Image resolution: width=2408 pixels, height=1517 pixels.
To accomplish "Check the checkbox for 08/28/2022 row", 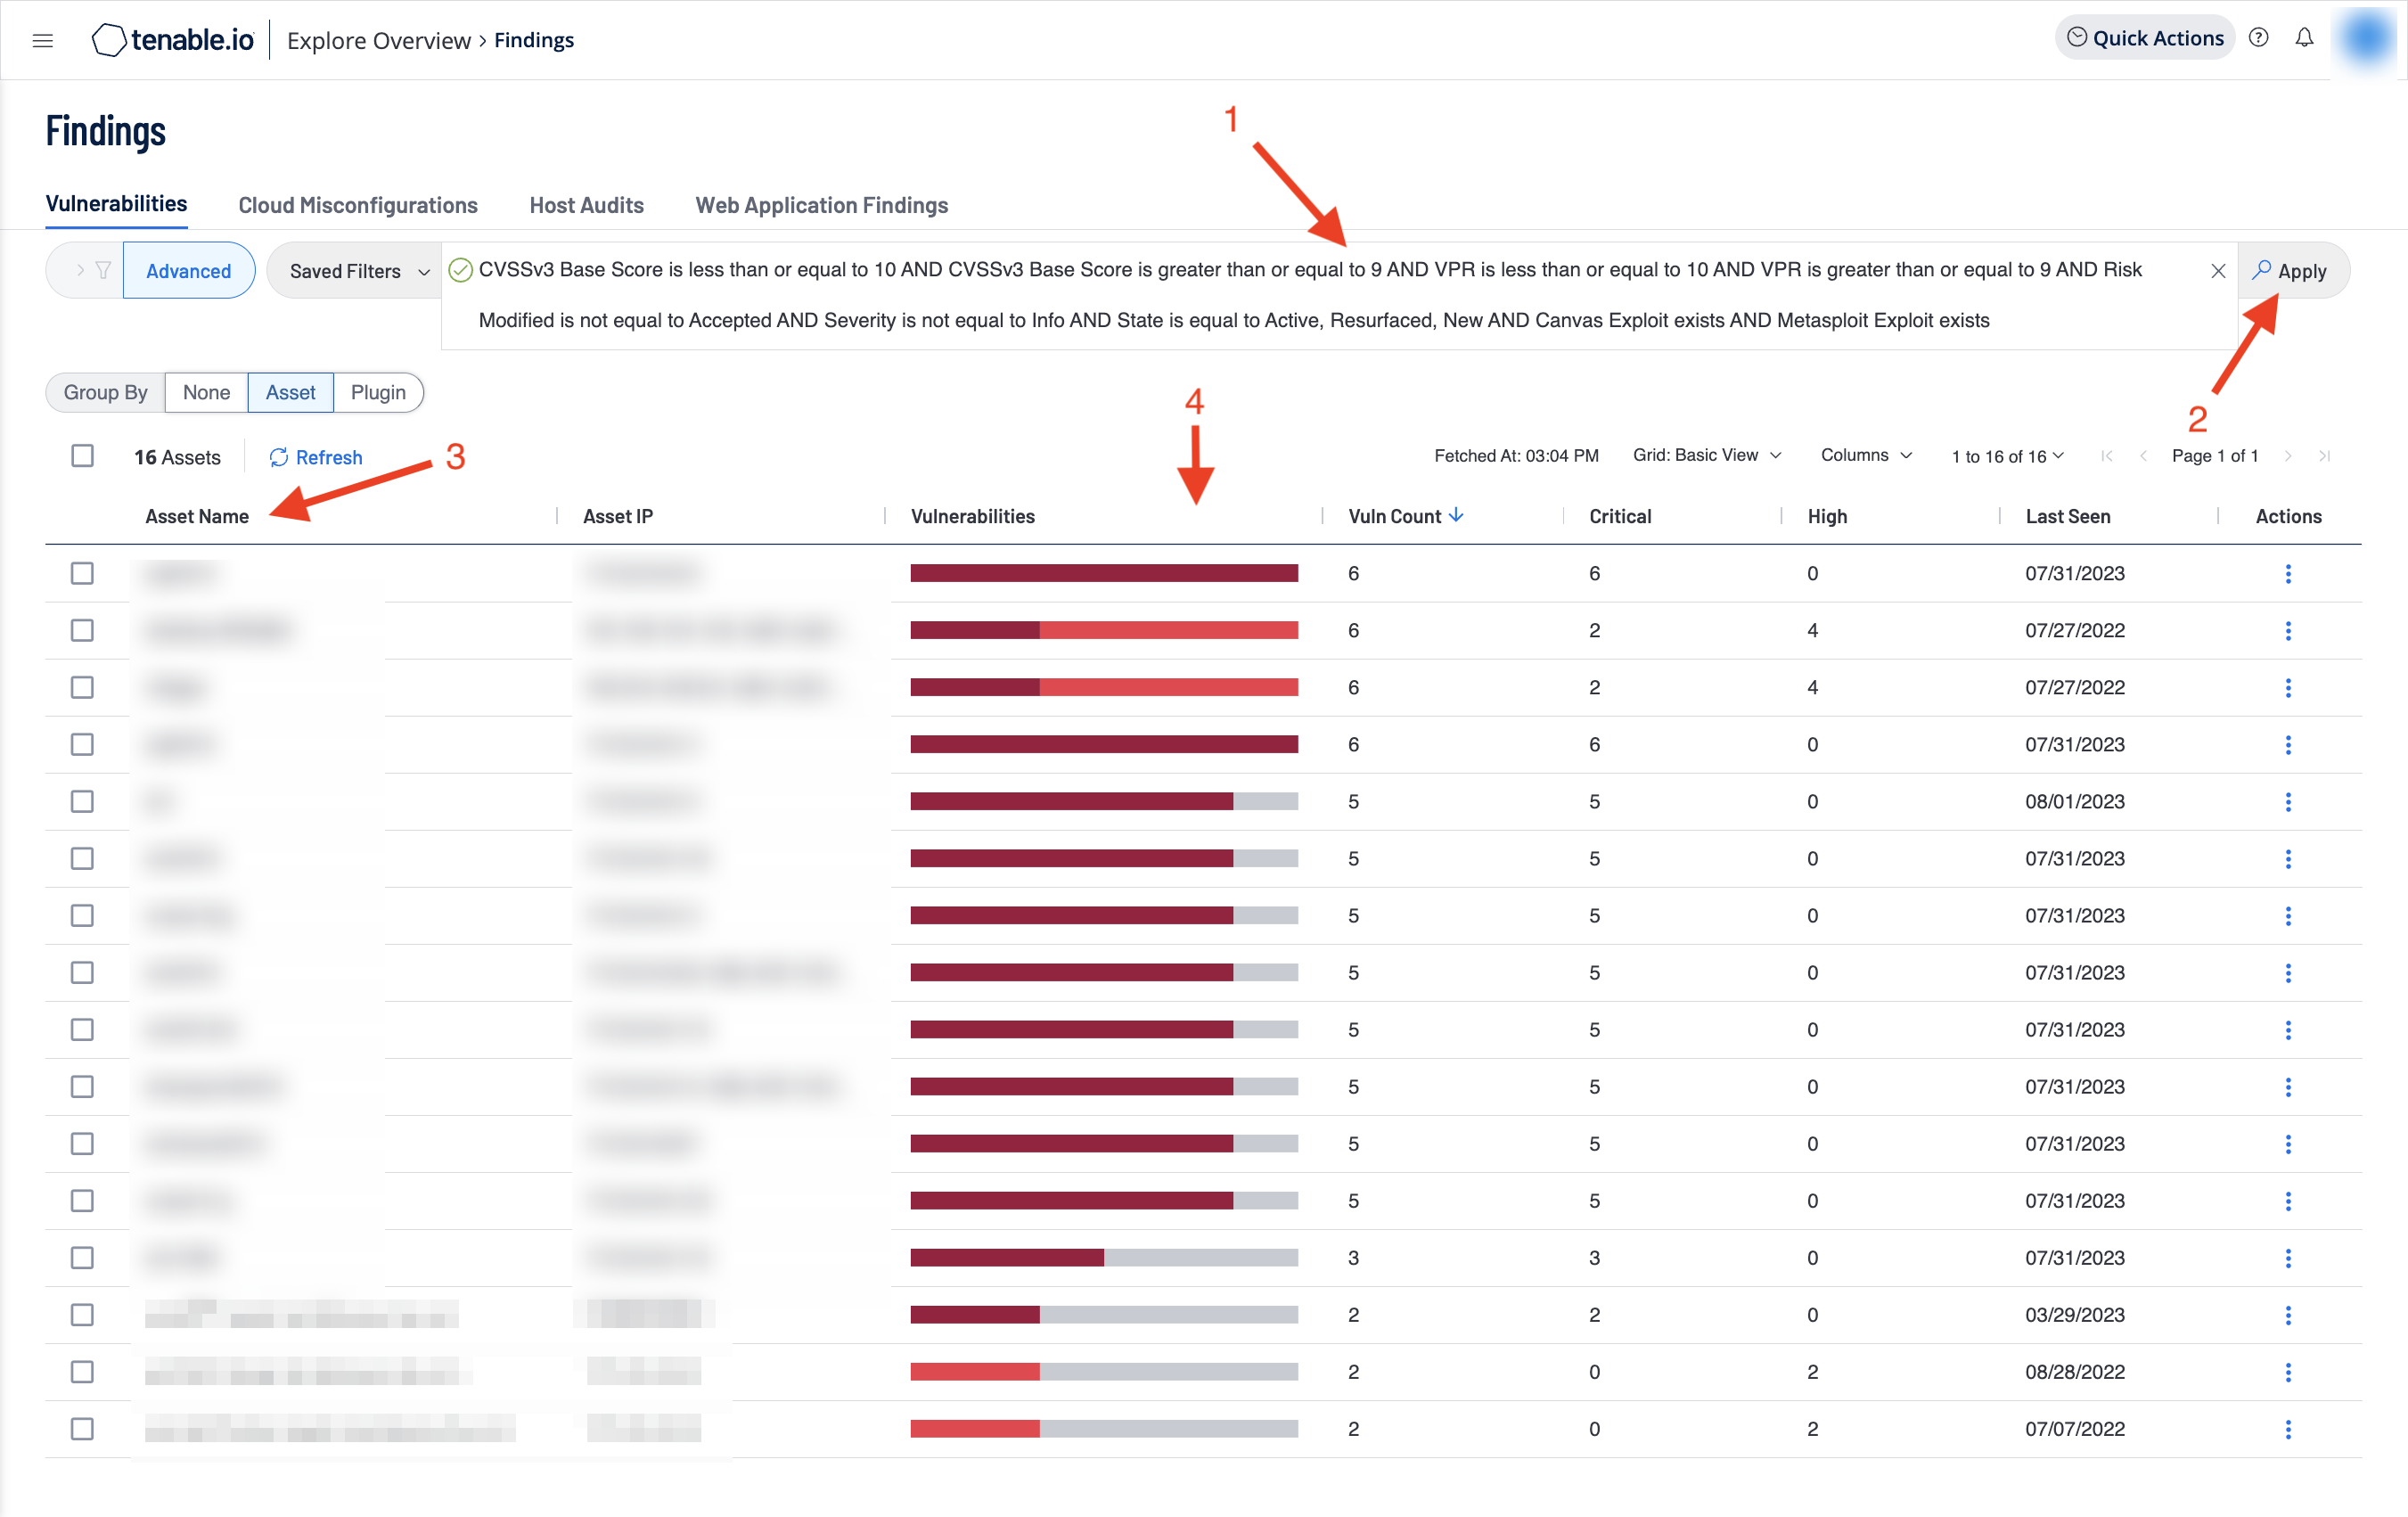I will click(82, 1371).
